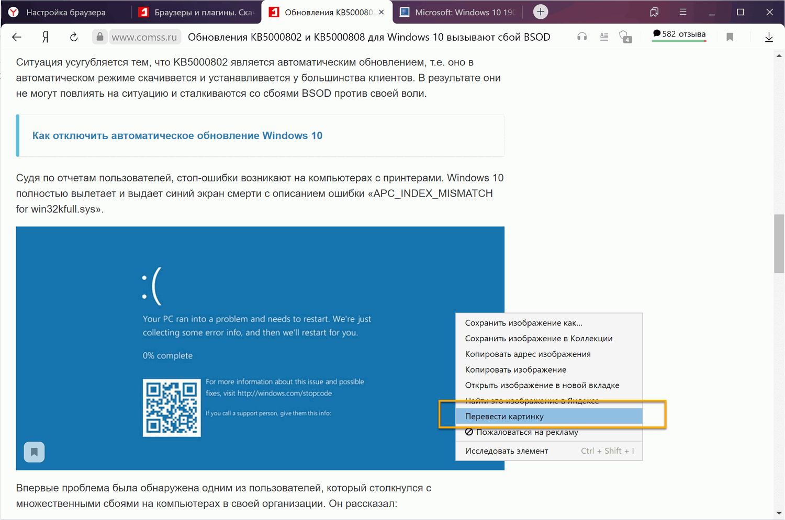Click the lock icon for site security

pos(100,37)
